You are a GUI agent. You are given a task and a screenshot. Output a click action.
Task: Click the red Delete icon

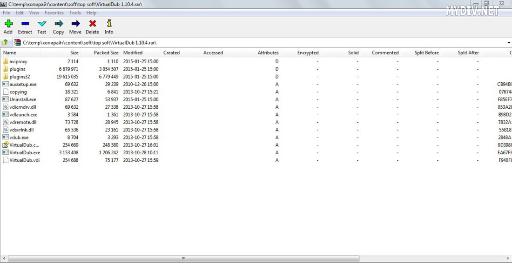click(x=93, y=23)
